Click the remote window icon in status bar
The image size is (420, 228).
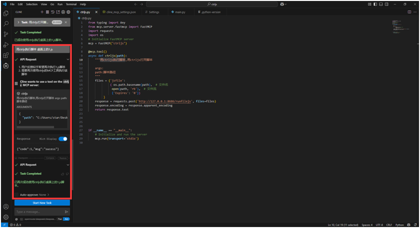[x=4, y=225]
